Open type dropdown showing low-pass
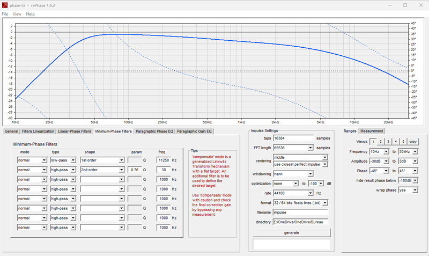Viewport: 429px width, 256px height. [x=63, y=160]
